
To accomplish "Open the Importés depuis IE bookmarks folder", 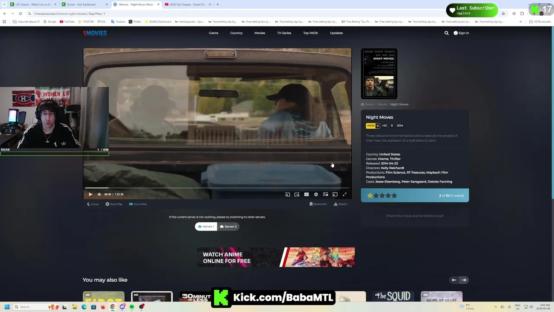I will (26, 22).
